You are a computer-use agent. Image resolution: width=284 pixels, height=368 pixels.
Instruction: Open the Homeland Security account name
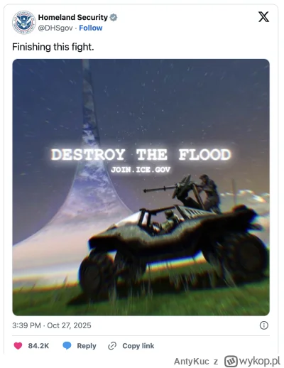pyautogui.click(x=73, y=17)
